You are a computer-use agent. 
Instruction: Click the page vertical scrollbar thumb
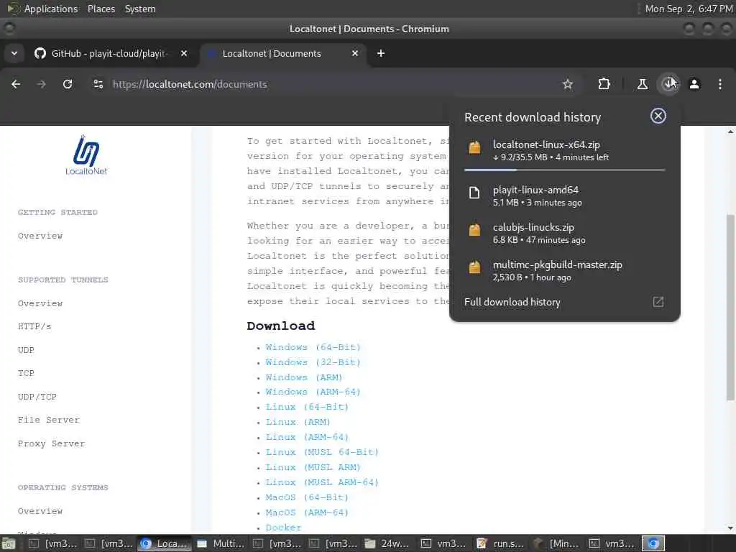[x=730, y=308]
